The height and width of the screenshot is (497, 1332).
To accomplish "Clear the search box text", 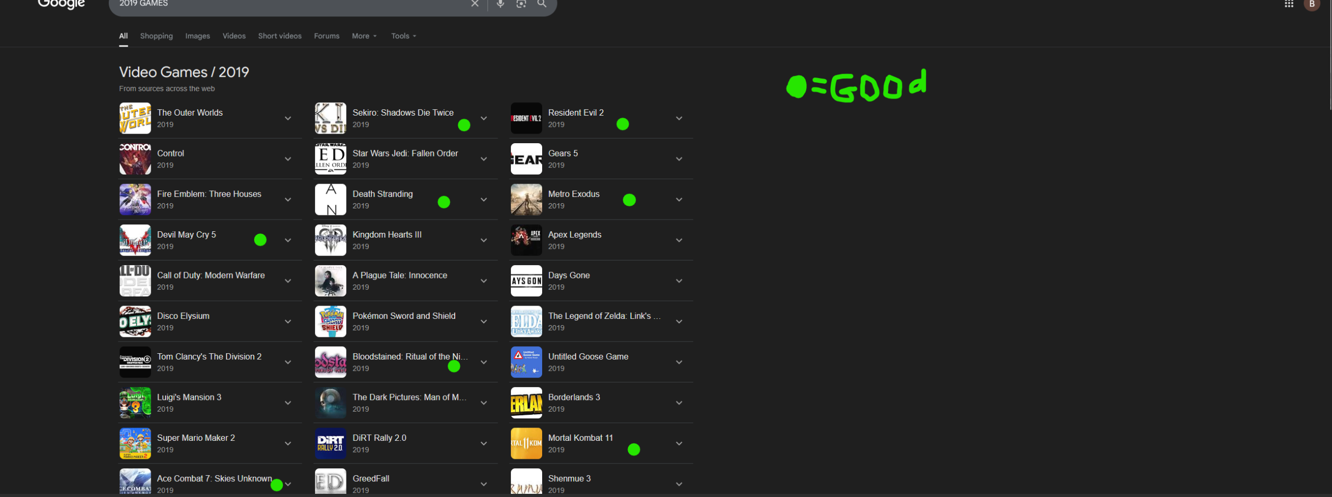I will [x=475, y=4].
